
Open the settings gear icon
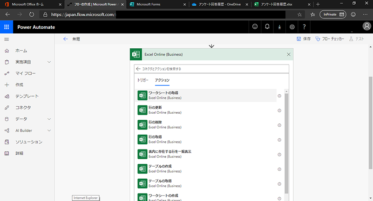(292, 27)
